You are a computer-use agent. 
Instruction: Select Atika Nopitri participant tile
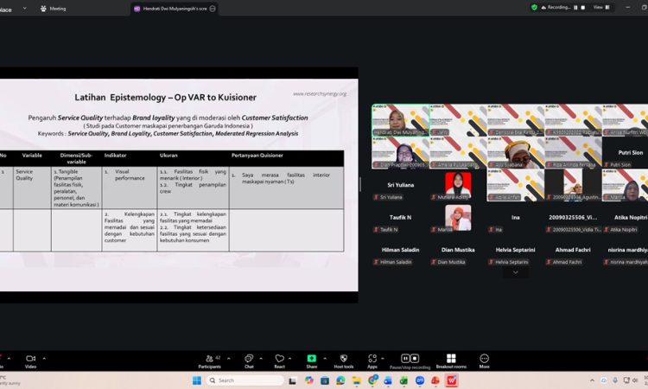626,217
